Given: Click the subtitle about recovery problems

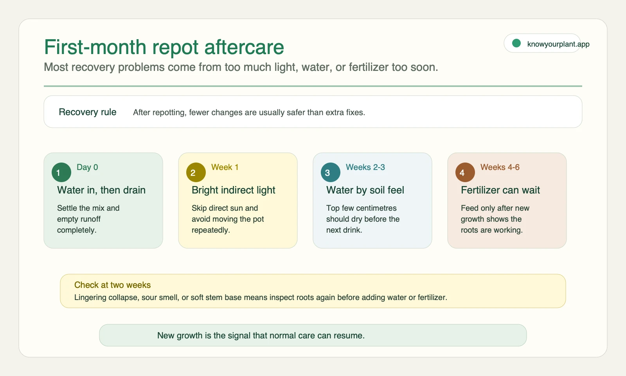Looking at the screenshot, I should (x=241, y=67).
